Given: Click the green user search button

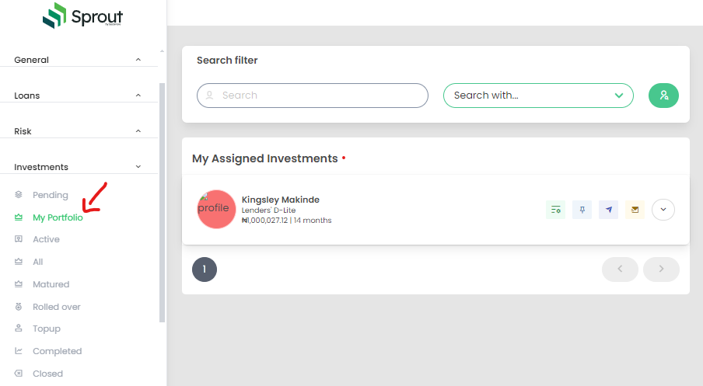Looking at the screenshot, I should tap(663, 96).
